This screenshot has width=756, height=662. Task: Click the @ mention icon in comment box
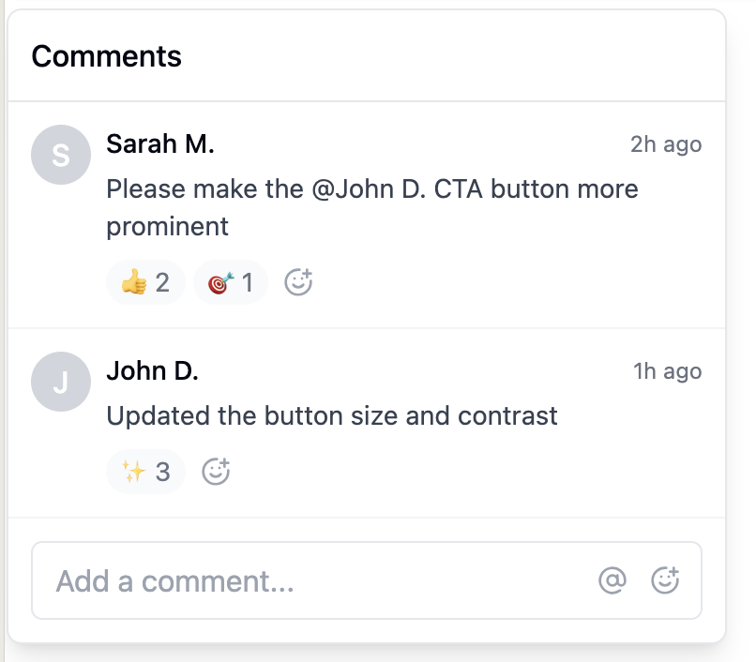point(612,581)
